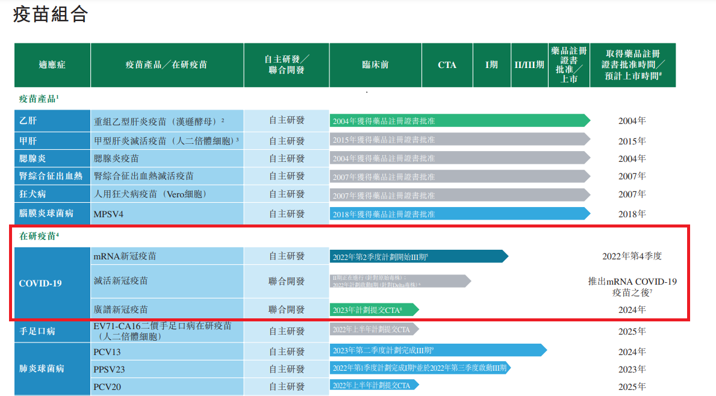
Task: Select "2025年" in PCV20 row
Action: [x=632, y=387]
